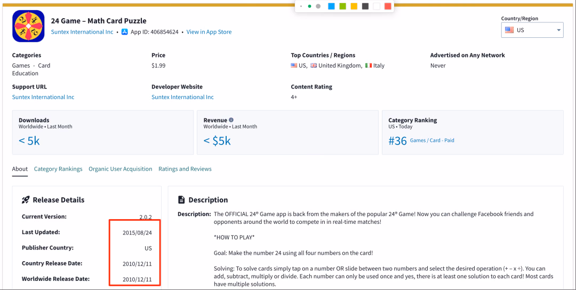Click the Italy flag icon

point(369,66)
